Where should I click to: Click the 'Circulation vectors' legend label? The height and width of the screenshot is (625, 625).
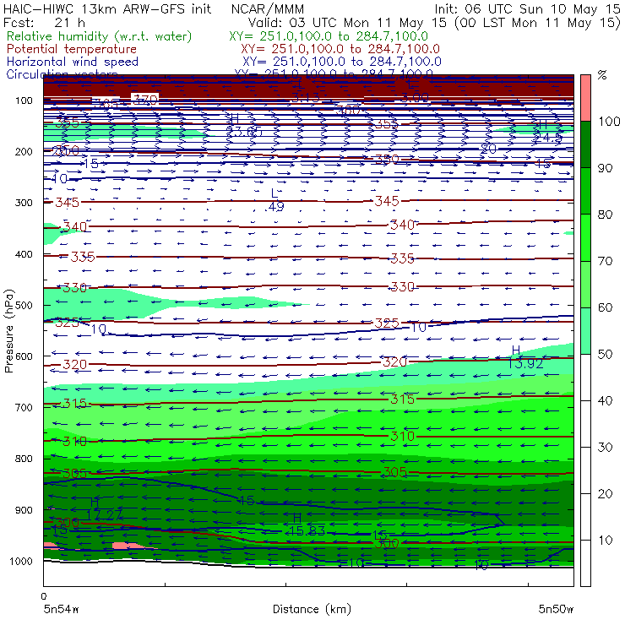click(62, 73)
